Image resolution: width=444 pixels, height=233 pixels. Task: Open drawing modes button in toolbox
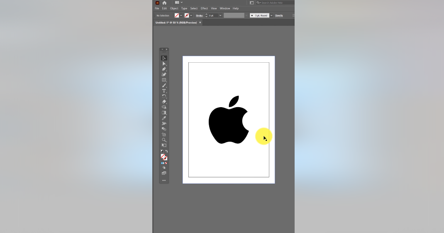164,167
